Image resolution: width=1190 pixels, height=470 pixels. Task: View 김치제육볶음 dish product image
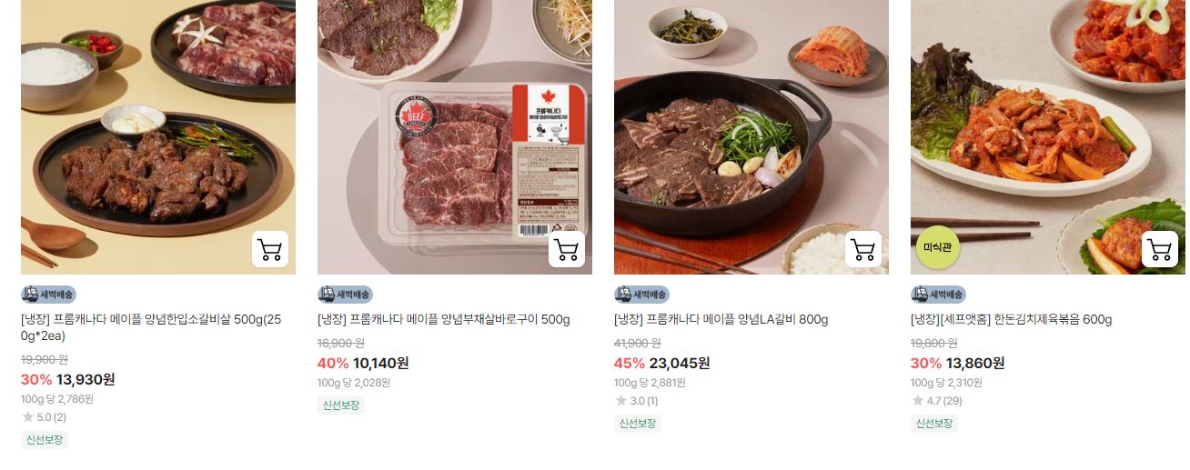(x=1048, y=137)
